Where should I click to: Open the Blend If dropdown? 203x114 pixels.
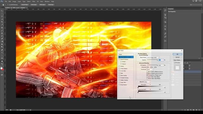(147, 82)
